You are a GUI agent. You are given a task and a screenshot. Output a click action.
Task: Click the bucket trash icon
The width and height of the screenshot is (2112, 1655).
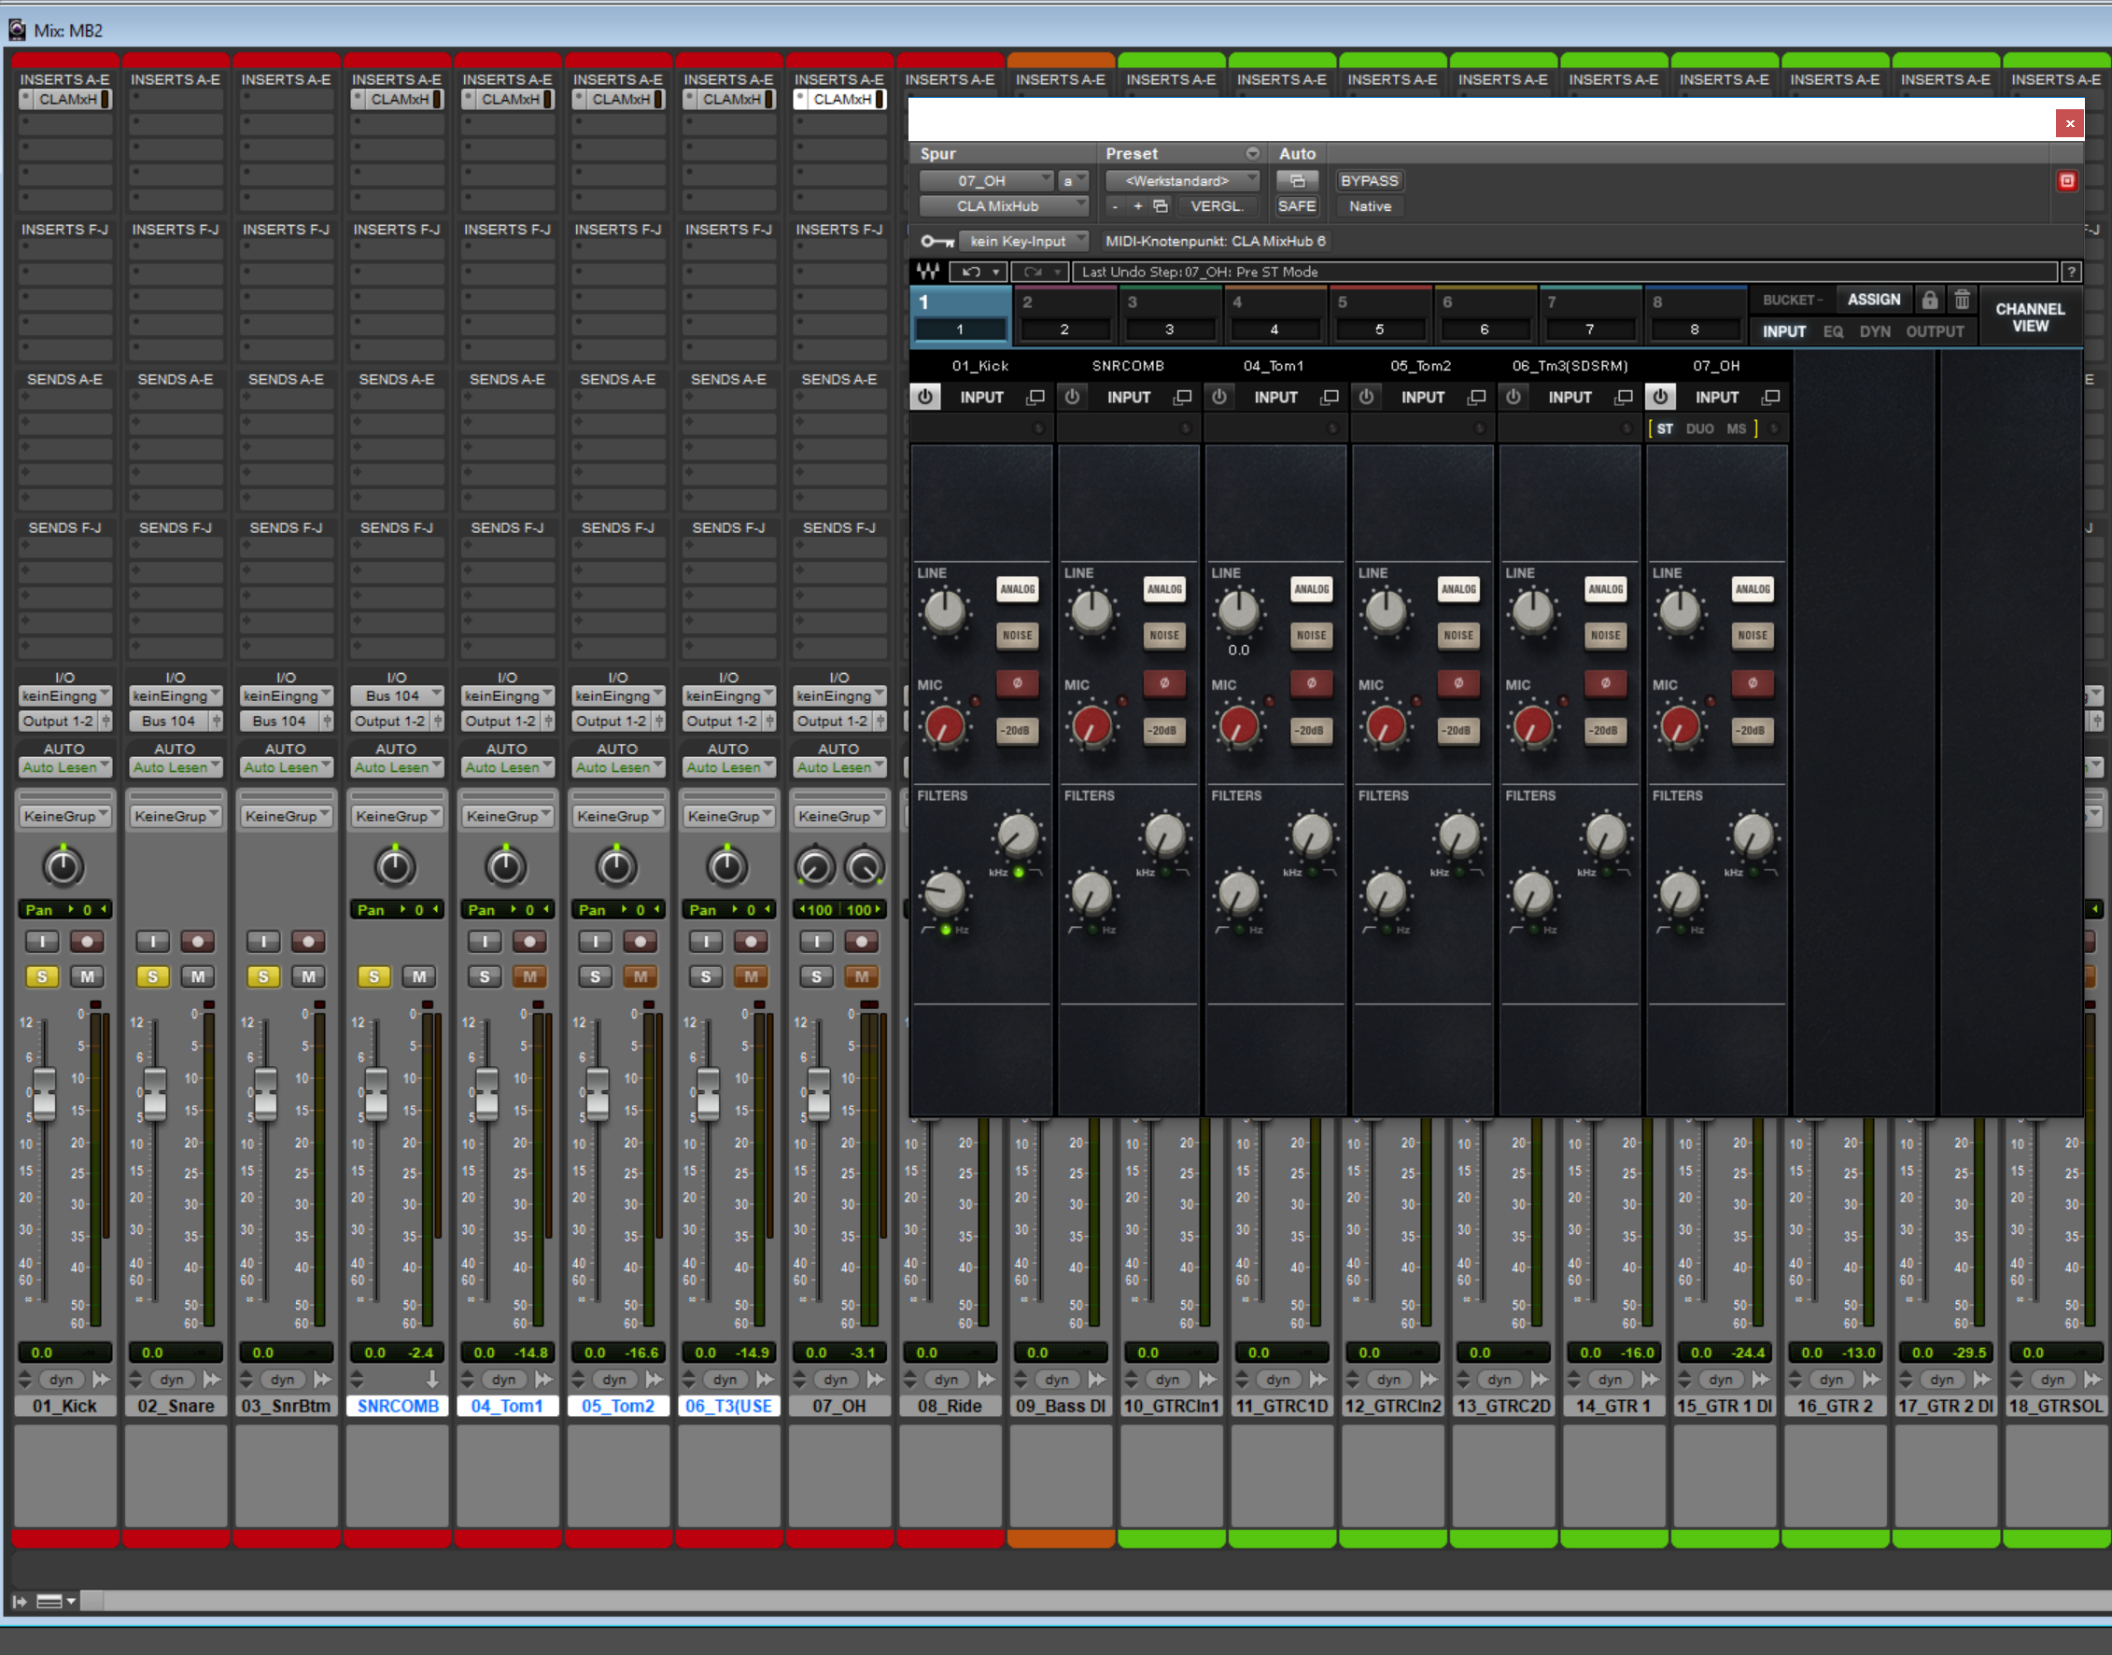(1961, 300)
